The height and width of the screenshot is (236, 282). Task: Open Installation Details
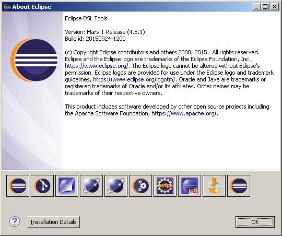pos(54,222)
